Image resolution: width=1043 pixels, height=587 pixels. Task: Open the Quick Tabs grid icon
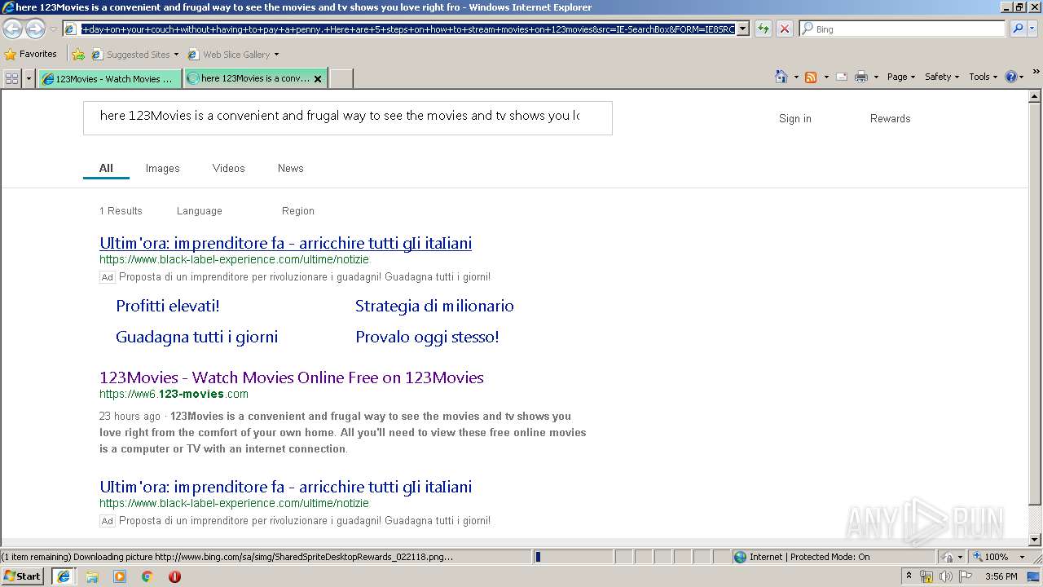(11, 78)
